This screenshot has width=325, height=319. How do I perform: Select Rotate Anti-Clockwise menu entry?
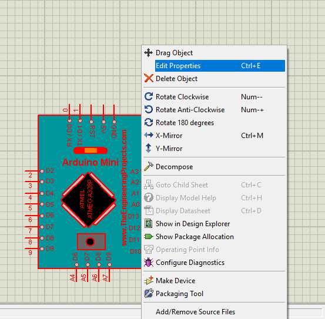tap(215, 110)
